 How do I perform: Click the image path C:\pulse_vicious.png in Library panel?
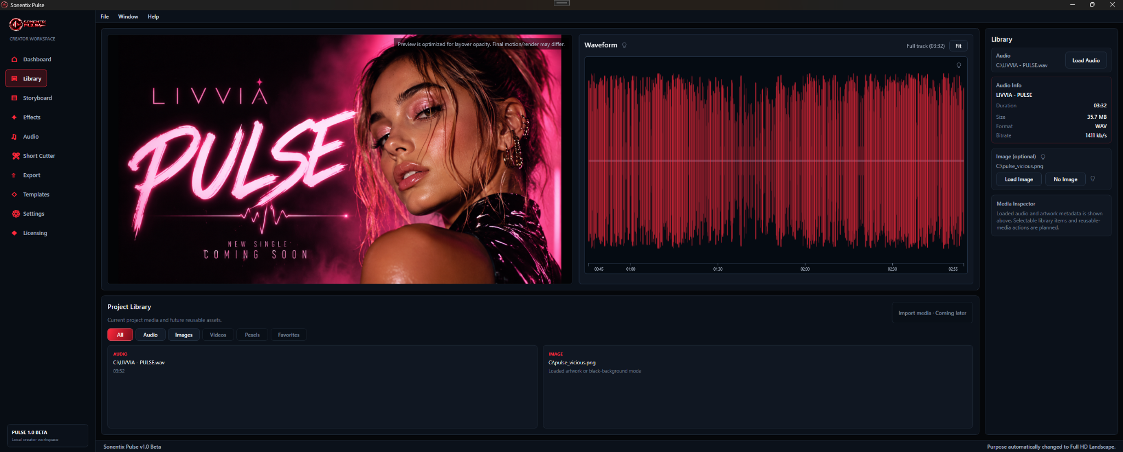click(1019, 166)
